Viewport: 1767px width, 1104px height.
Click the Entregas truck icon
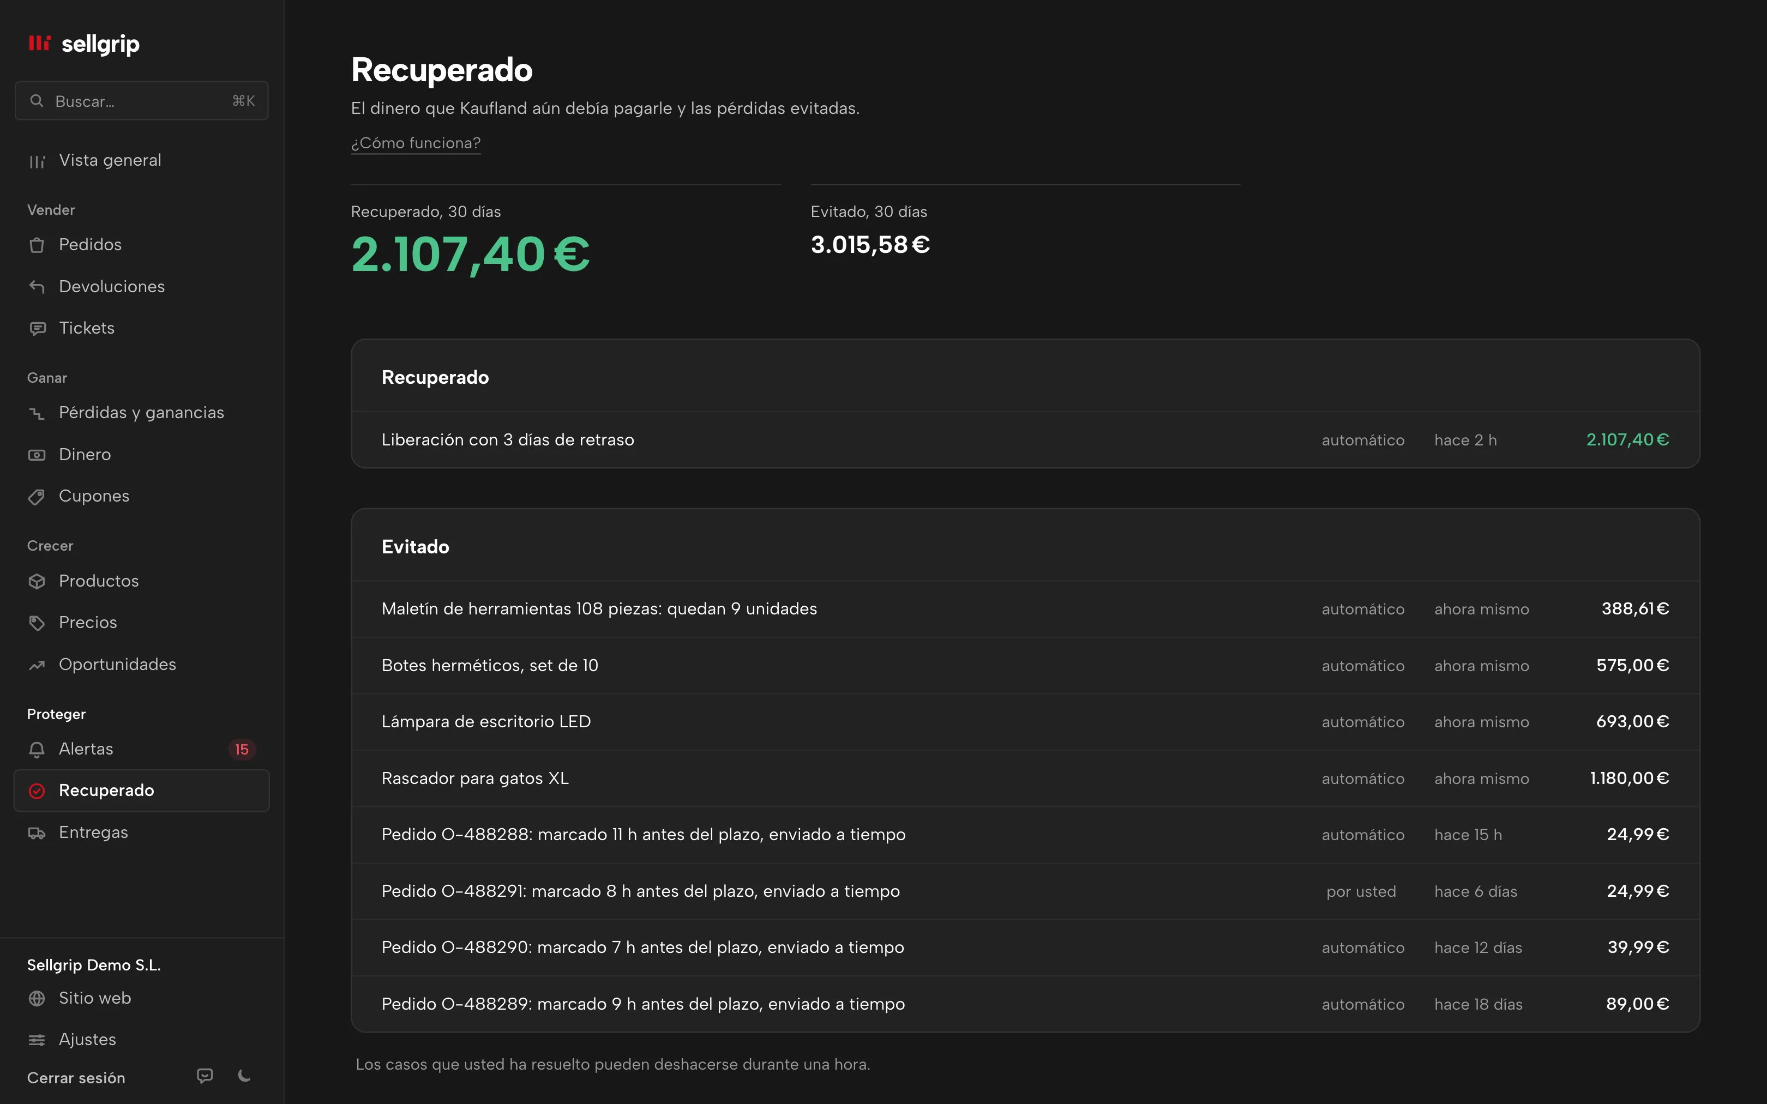point(37,833)
